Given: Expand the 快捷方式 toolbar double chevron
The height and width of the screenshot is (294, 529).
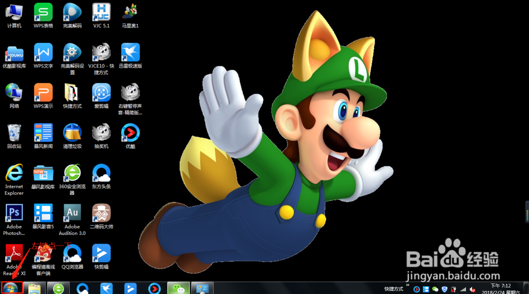Looking at the screenshot, I should point(407,286).
